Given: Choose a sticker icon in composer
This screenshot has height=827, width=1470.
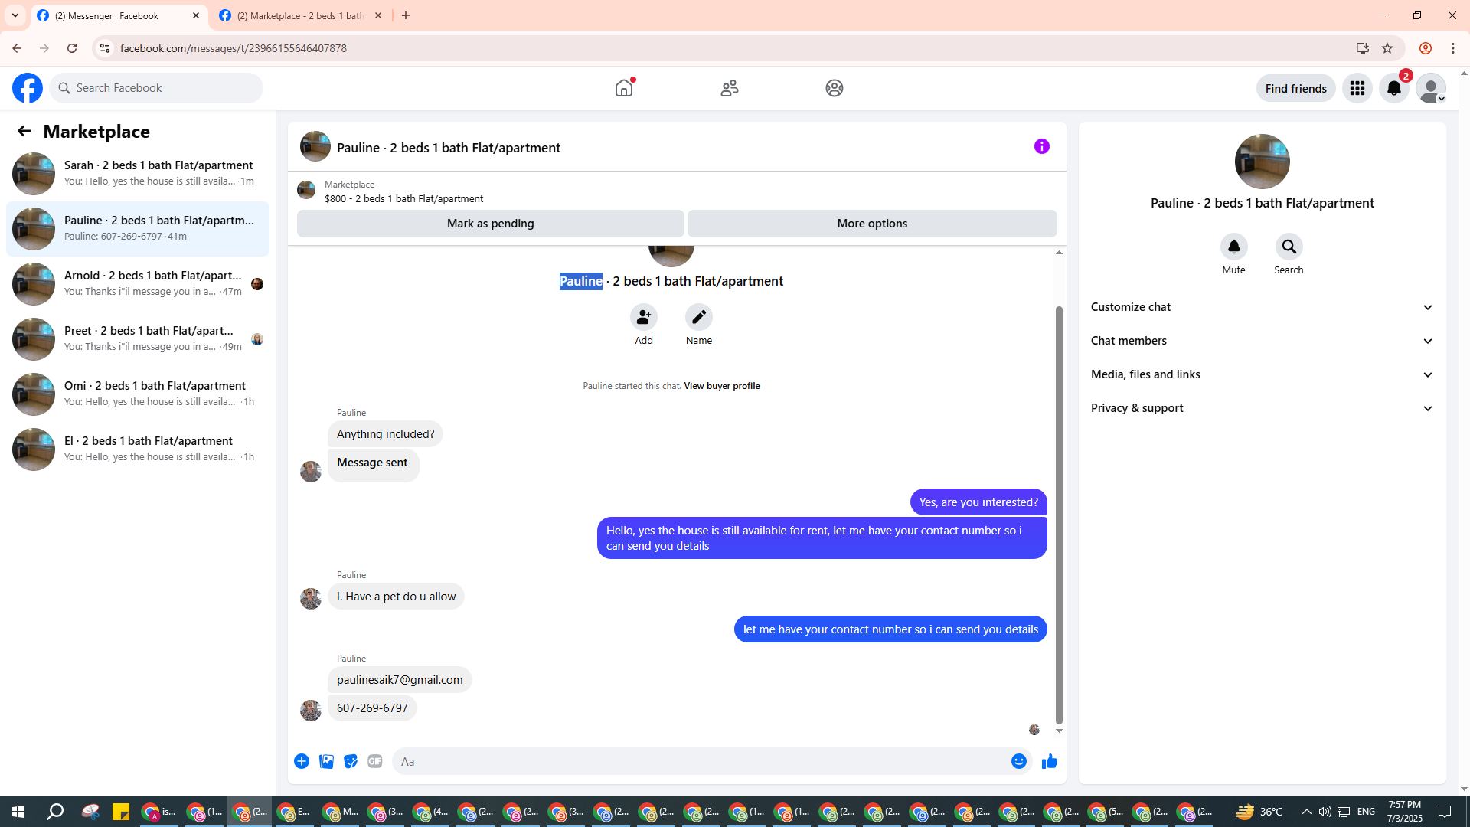Looking at the screenshot, I should pos(351,761).
